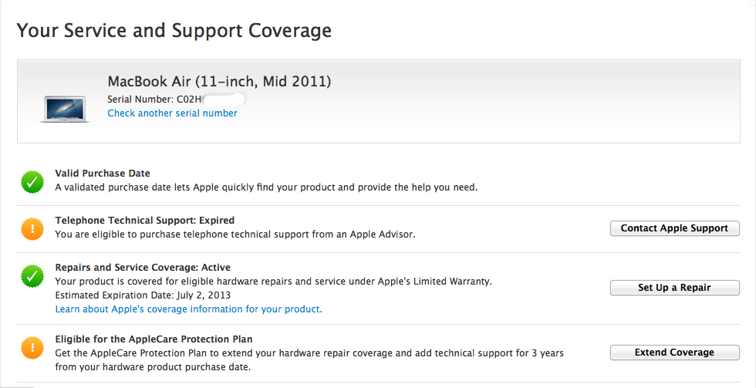Screen dimensions: 756x388
Task: Click the eligible to purchase telephone support sentence
Action: point(235,234)
